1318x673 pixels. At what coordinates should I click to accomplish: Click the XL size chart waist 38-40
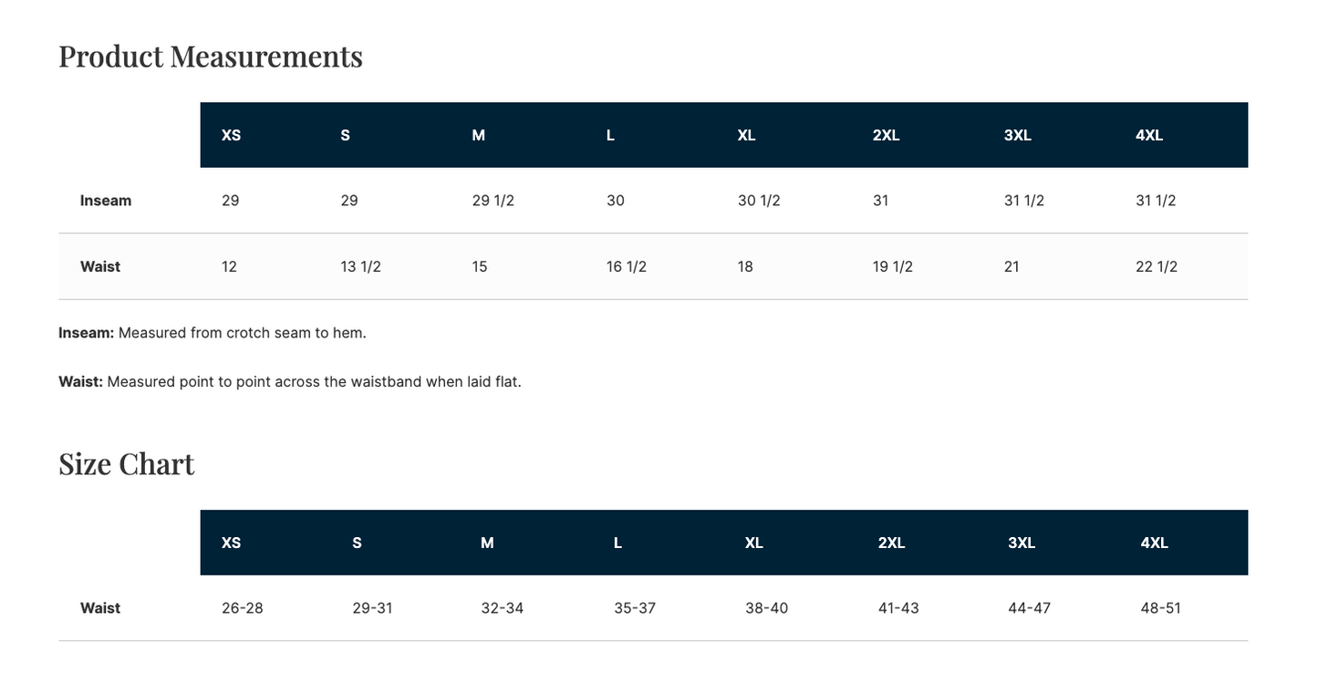point(767,608)
